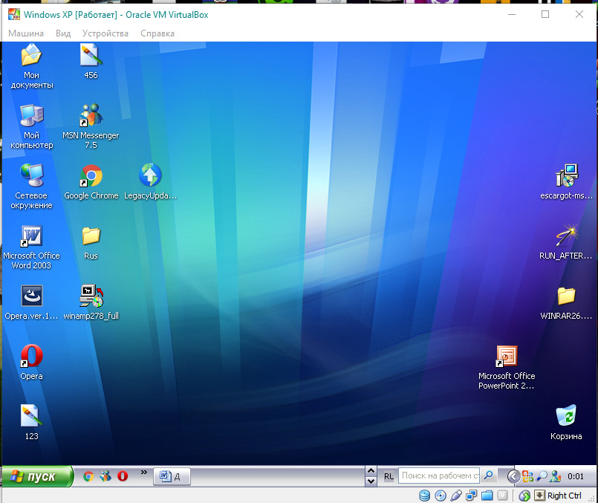The width and height of the screenshot is (598, 503).
Task: Expand hidden quick launch items chevron
Action: point(144,472)
